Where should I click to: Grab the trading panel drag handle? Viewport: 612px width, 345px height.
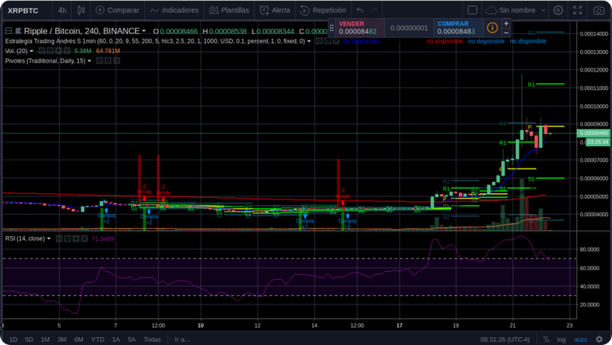(331, 28)
